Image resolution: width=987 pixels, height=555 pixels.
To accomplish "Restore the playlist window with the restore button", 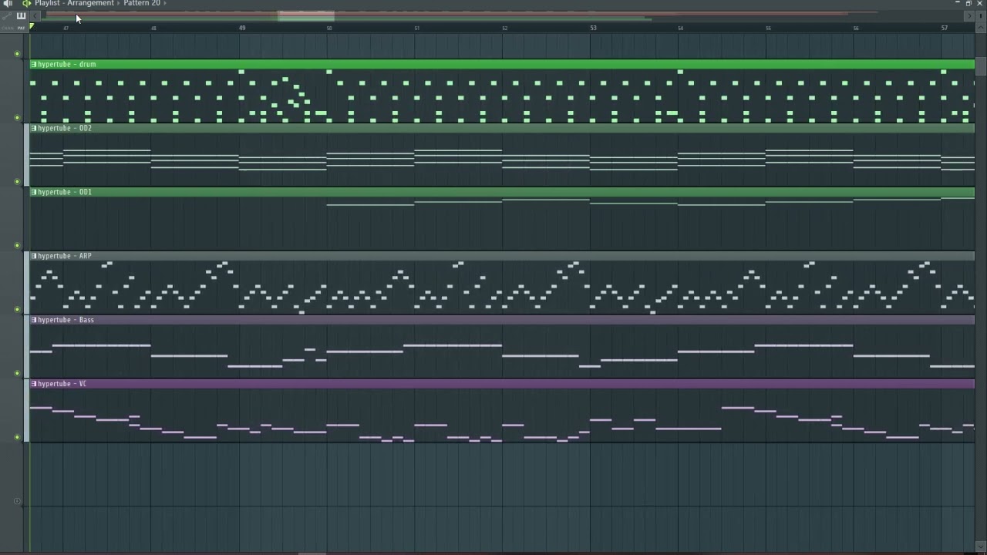I will [968, 3].
